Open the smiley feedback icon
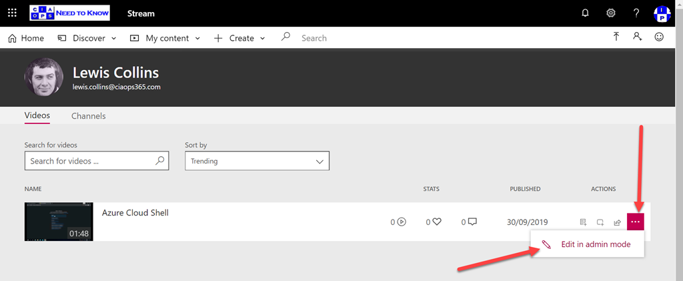 click(x=659, y=37)
